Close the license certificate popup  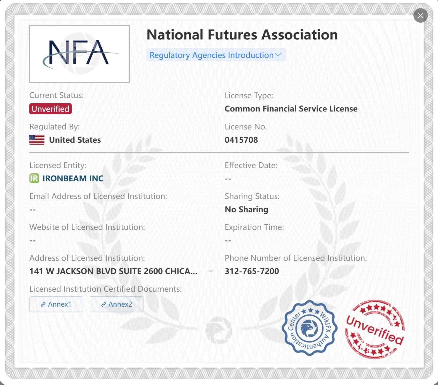coord(420,15)
